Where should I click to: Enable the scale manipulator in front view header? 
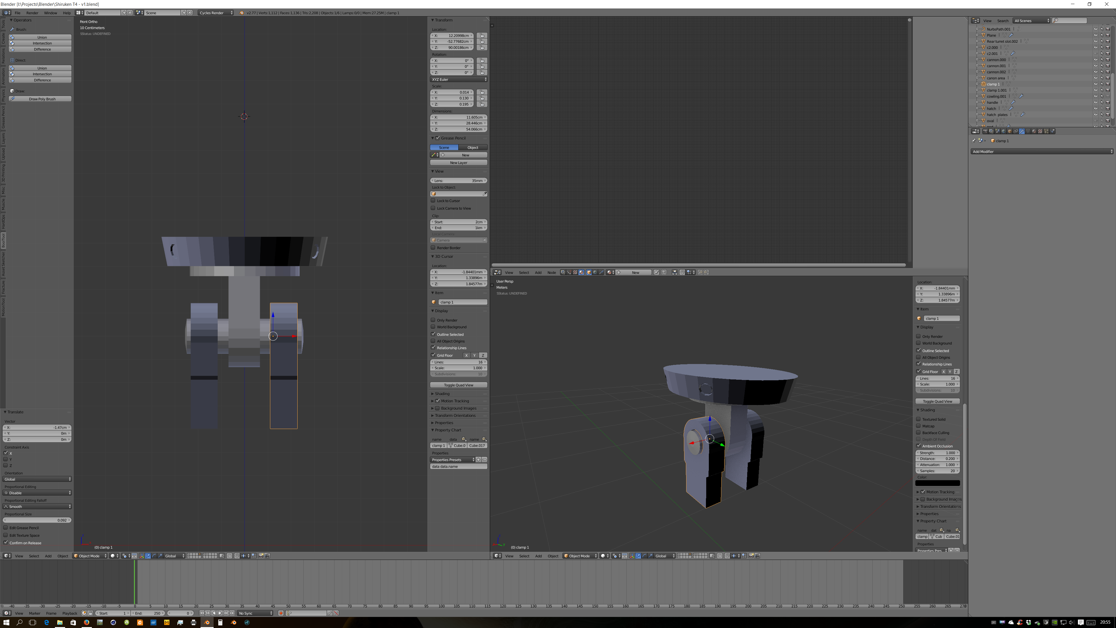[160, 556]
